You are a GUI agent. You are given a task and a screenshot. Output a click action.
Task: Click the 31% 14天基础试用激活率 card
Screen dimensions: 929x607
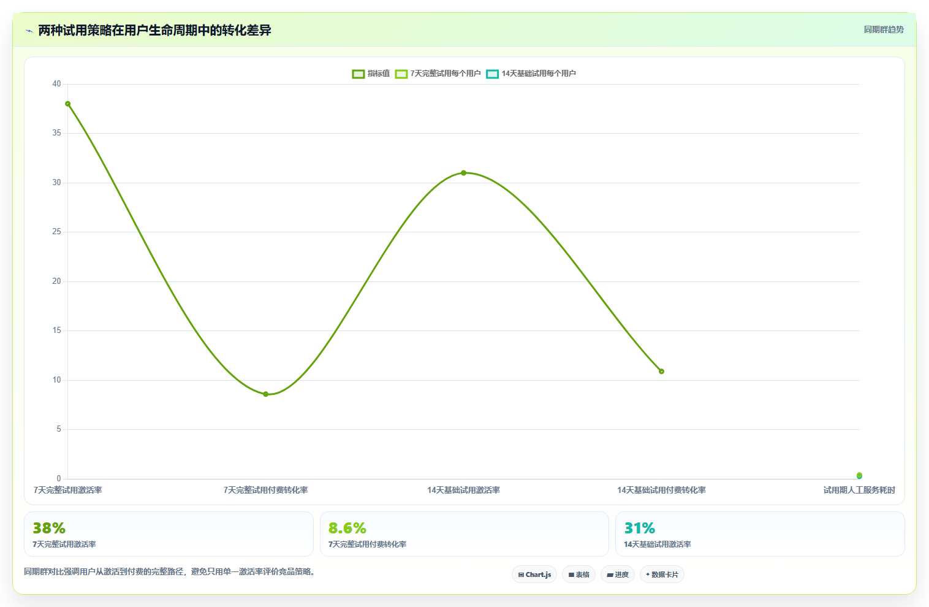pos(760,534)
